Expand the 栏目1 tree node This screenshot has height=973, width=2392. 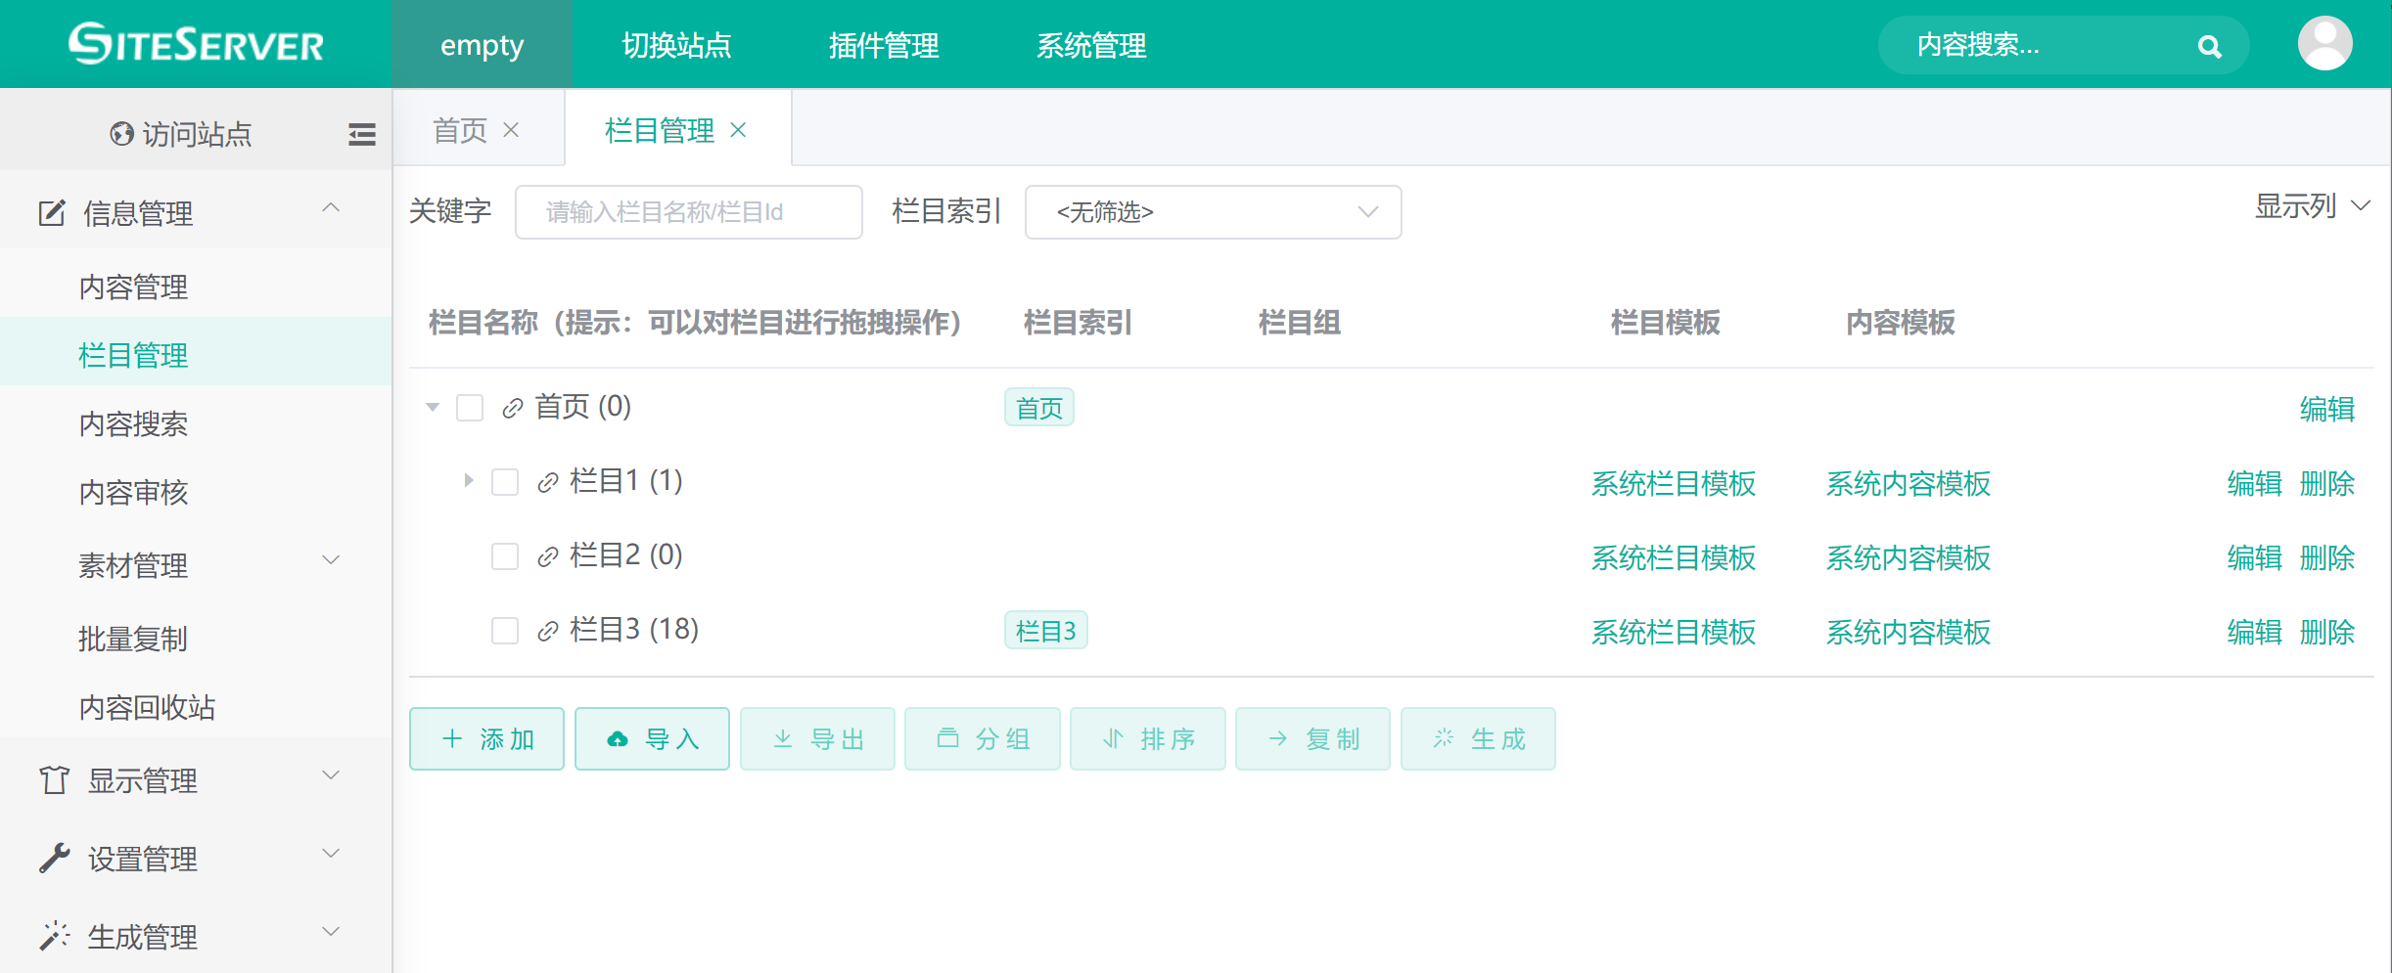[467, 481]
